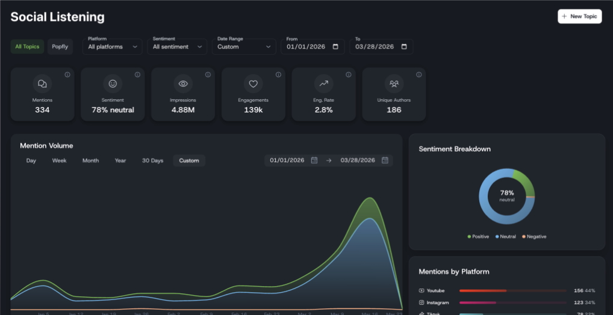
Task: Switch chart to Month view
Action: [x=91, y=161]
